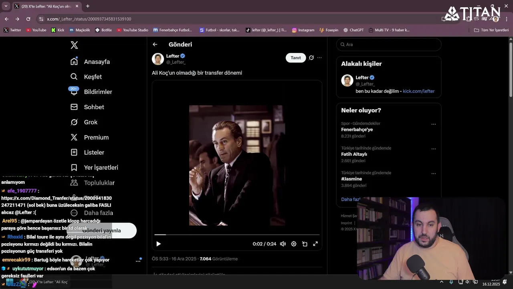Click browser forward button
Viewport: 513px width, 289px height.
click(17, 19)
